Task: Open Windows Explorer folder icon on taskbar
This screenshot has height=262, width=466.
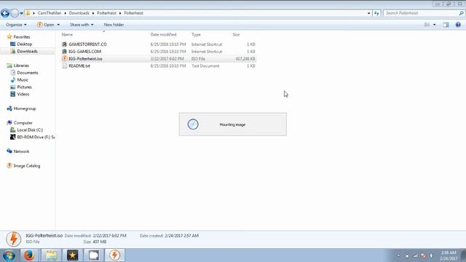Action: point(51,255)
